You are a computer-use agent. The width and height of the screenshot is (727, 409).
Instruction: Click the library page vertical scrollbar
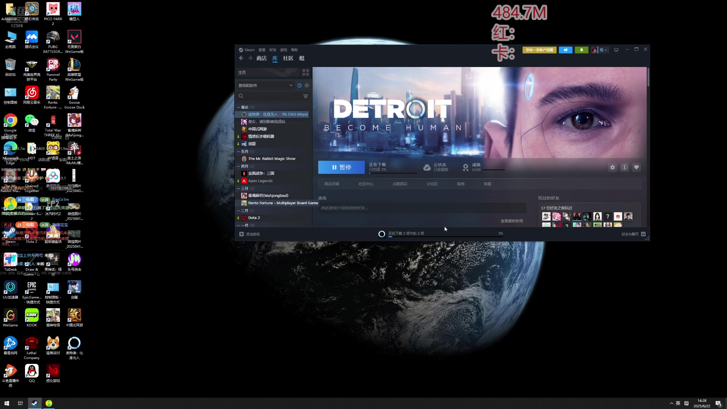coord(648,78)
